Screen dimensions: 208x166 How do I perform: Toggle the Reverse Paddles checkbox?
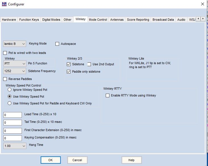[x=5, y=79]
